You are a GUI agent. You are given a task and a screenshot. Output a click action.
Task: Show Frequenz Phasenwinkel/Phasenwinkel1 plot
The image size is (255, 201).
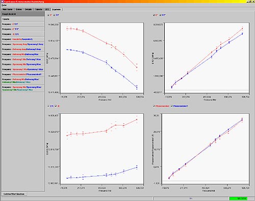click(23, 74)
